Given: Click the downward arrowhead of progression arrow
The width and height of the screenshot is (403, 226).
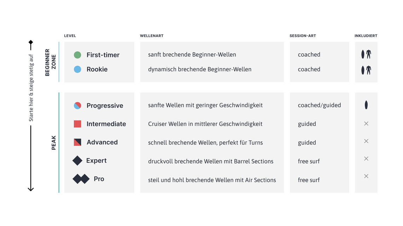Looking at the screenshot, I should (x=31, y=189).
